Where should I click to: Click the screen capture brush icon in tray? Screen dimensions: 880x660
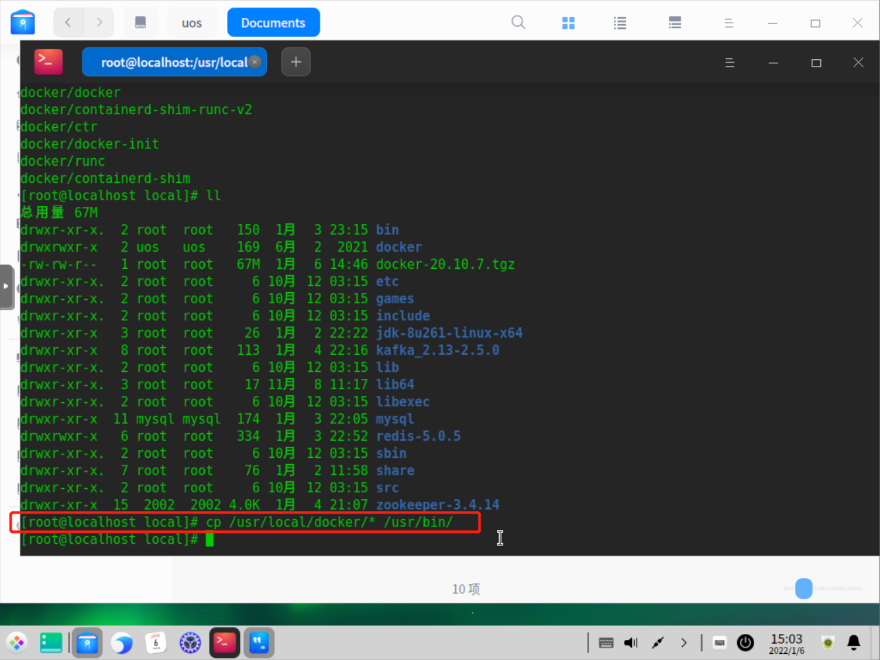(656, 642)
